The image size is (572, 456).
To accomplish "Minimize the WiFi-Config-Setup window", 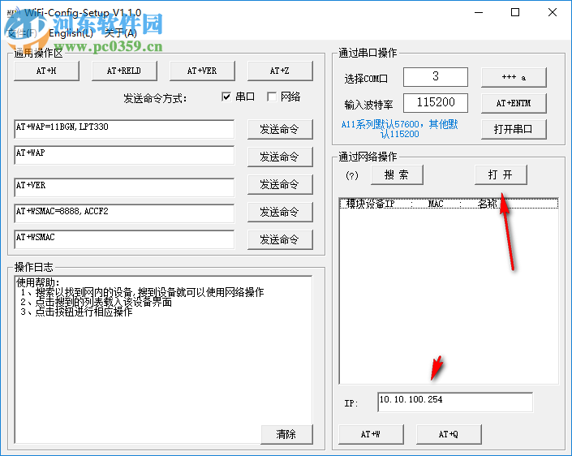I will 479,13.
